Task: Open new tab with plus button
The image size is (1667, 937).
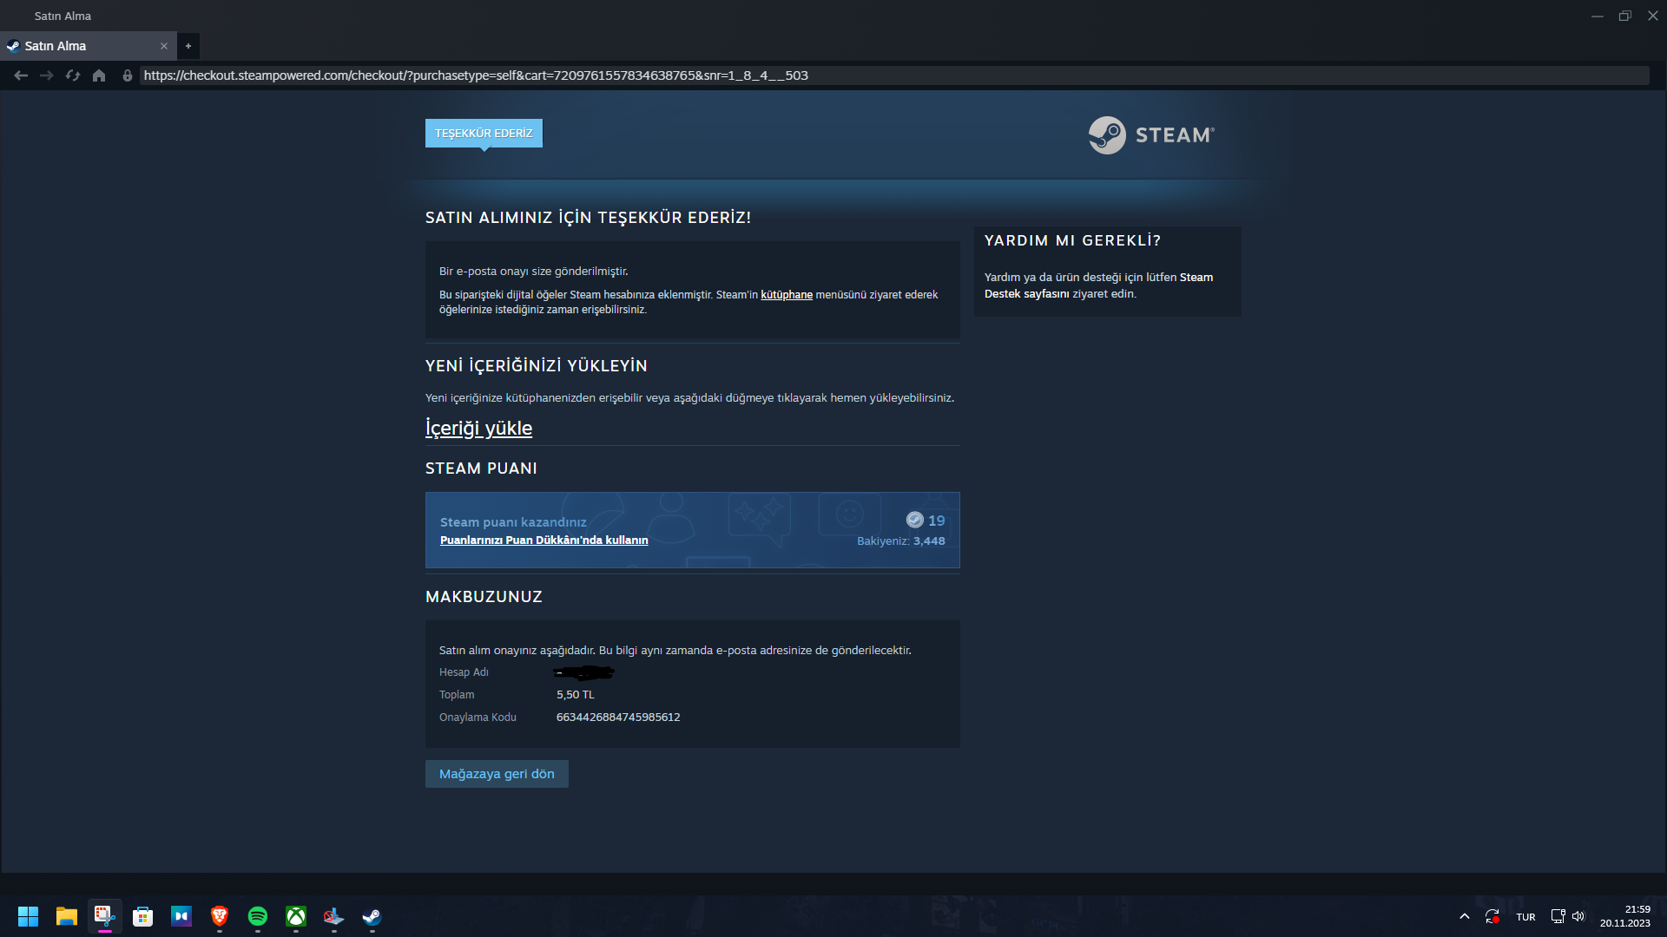Action: 188,46
